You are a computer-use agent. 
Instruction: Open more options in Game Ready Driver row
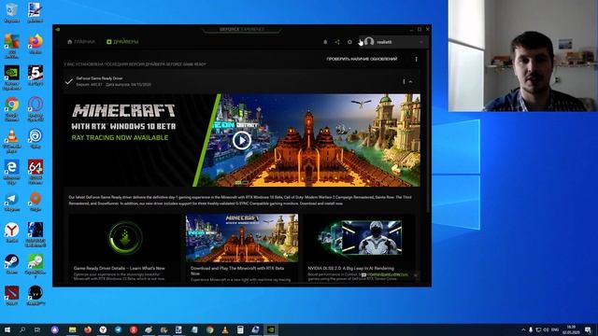(x=404, y=81)
